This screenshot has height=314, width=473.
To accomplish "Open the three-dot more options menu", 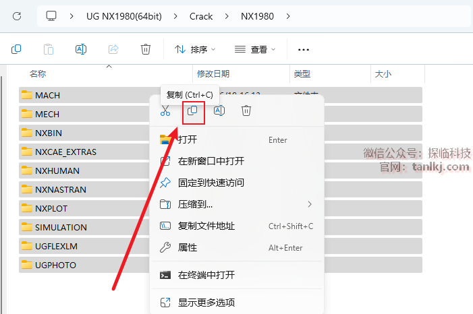I will point(304,50).
